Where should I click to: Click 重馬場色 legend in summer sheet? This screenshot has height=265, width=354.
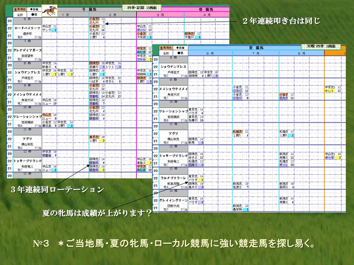coord(166,48)
